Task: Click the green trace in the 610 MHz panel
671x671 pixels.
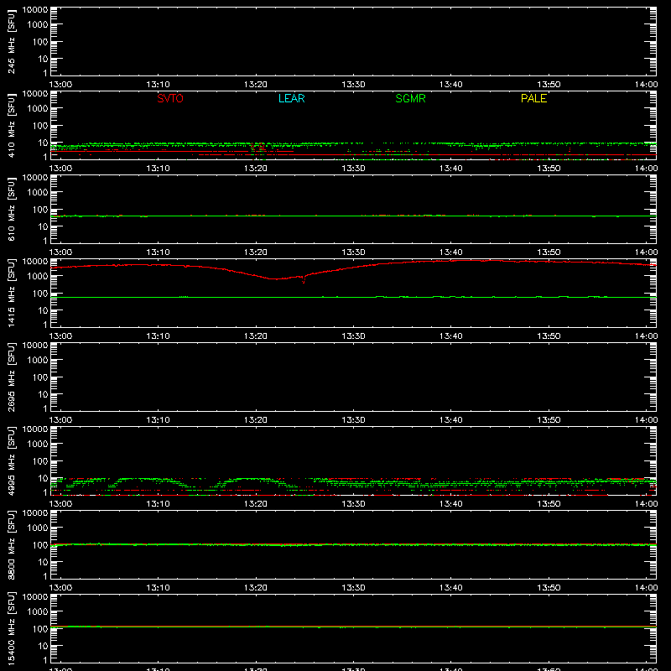Action: coord(353,216)
